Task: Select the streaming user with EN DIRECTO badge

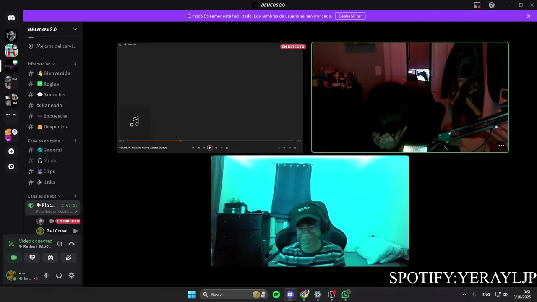Action: [x=58, y=221]
